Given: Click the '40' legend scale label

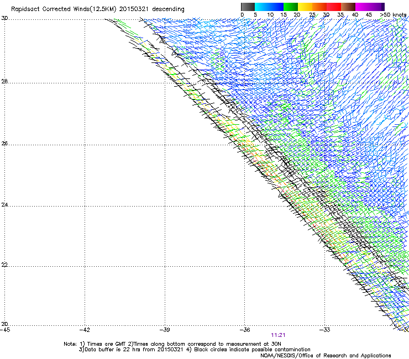Looking at the screenshot, I should tap(355, 15).
